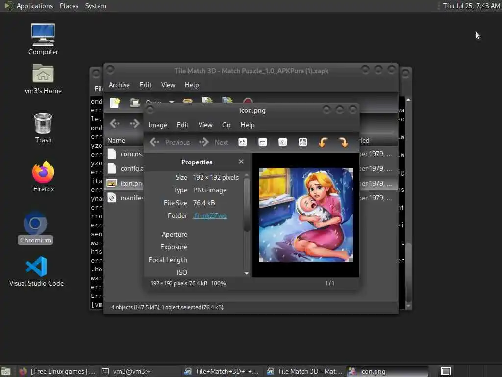Viewport: 502px width, 377px height.
Task: Open the Places menu
Action: click(x=69, y=6)
